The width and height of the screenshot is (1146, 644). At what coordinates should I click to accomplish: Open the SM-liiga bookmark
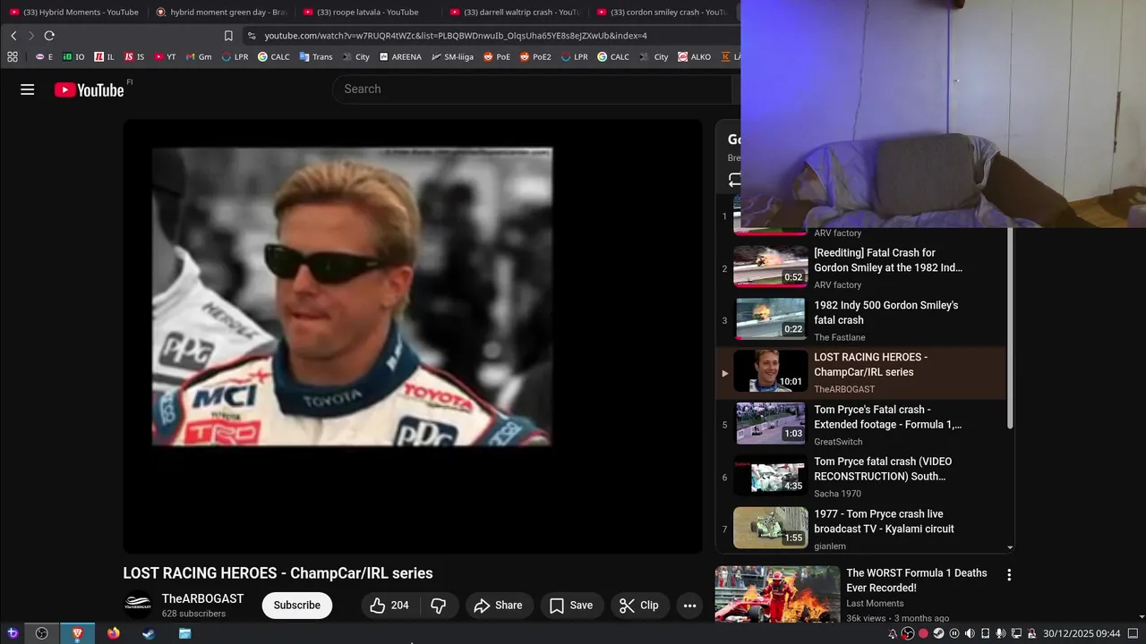452,56
